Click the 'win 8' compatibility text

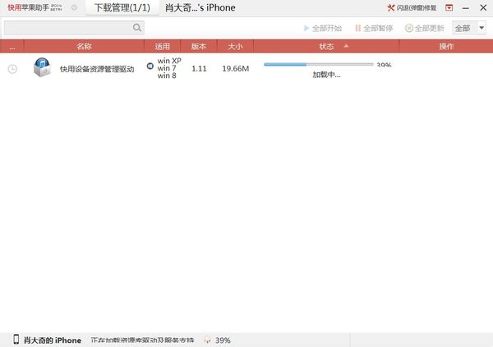167,75
